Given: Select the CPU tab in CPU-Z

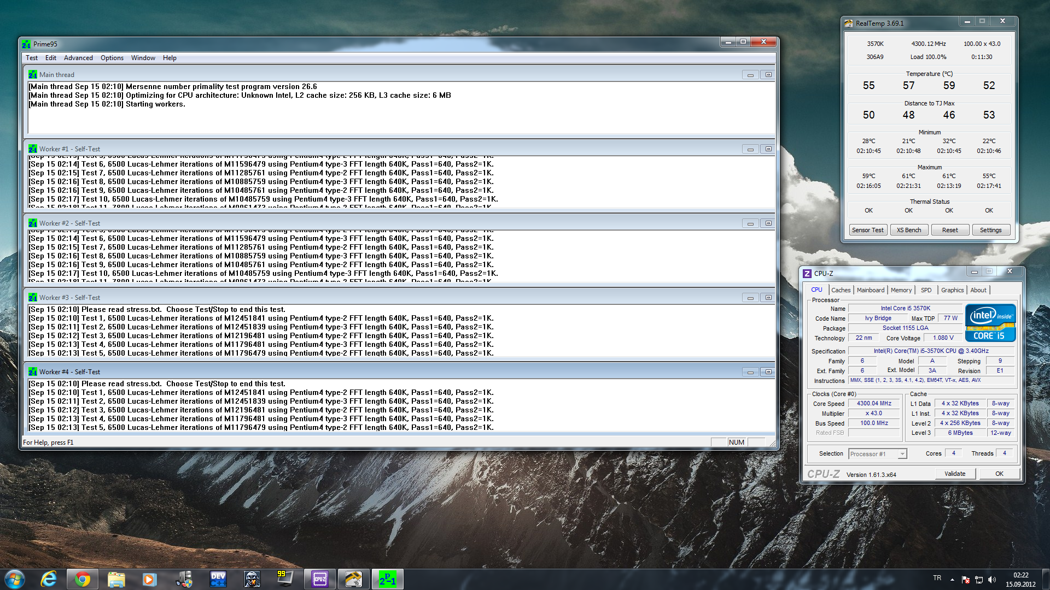Looking at the screenshot, I should click(816, 290).
